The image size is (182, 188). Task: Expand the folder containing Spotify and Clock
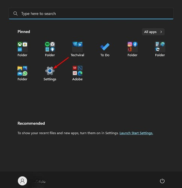click(x=50, y=49)
